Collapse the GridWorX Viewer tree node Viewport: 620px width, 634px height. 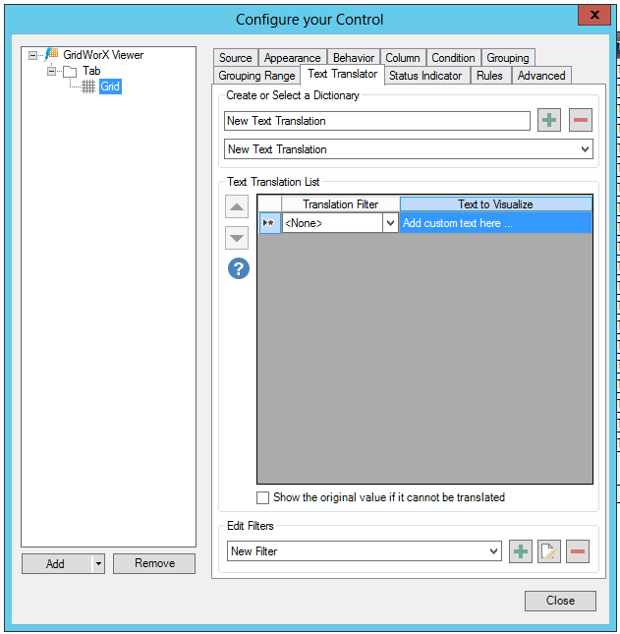pyautogui.click(x=32, y=55)
